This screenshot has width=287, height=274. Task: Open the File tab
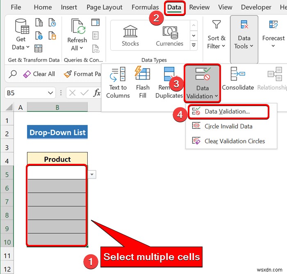tap(16, 7)
